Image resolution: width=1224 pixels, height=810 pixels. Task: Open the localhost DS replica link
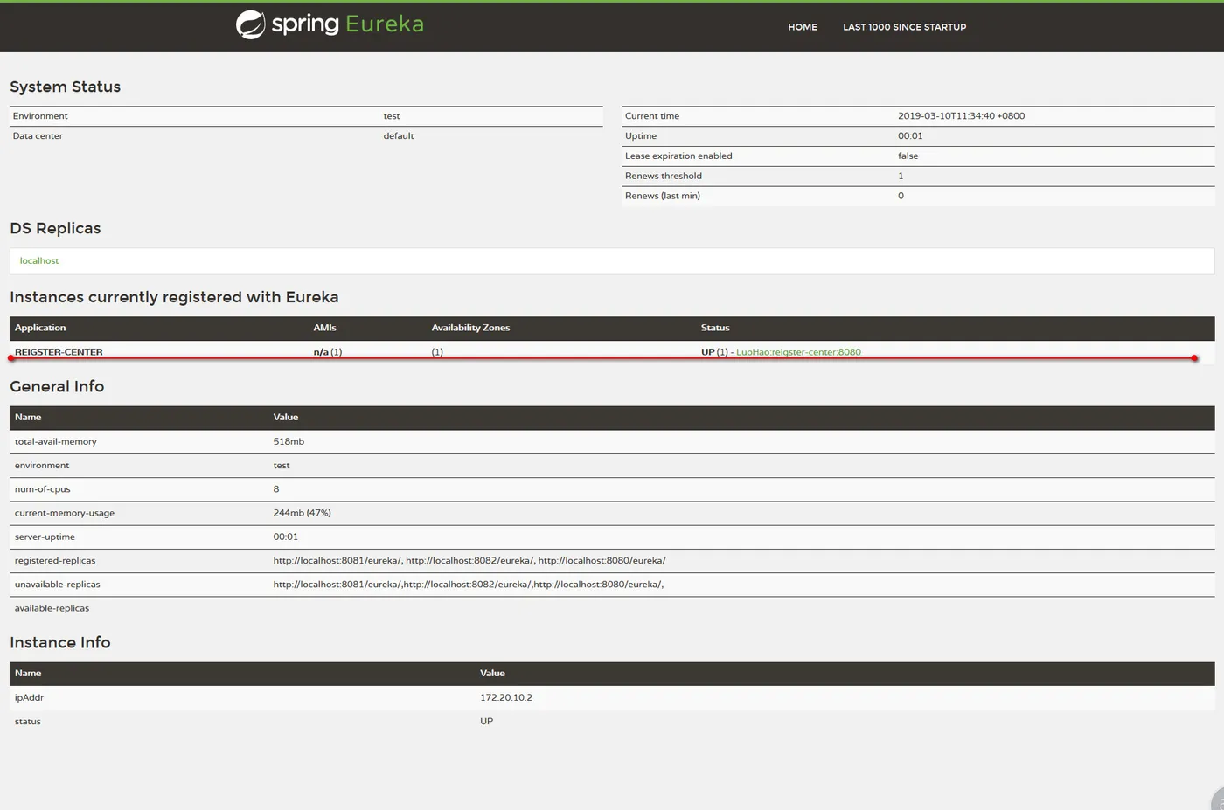[x=39, y=260]
